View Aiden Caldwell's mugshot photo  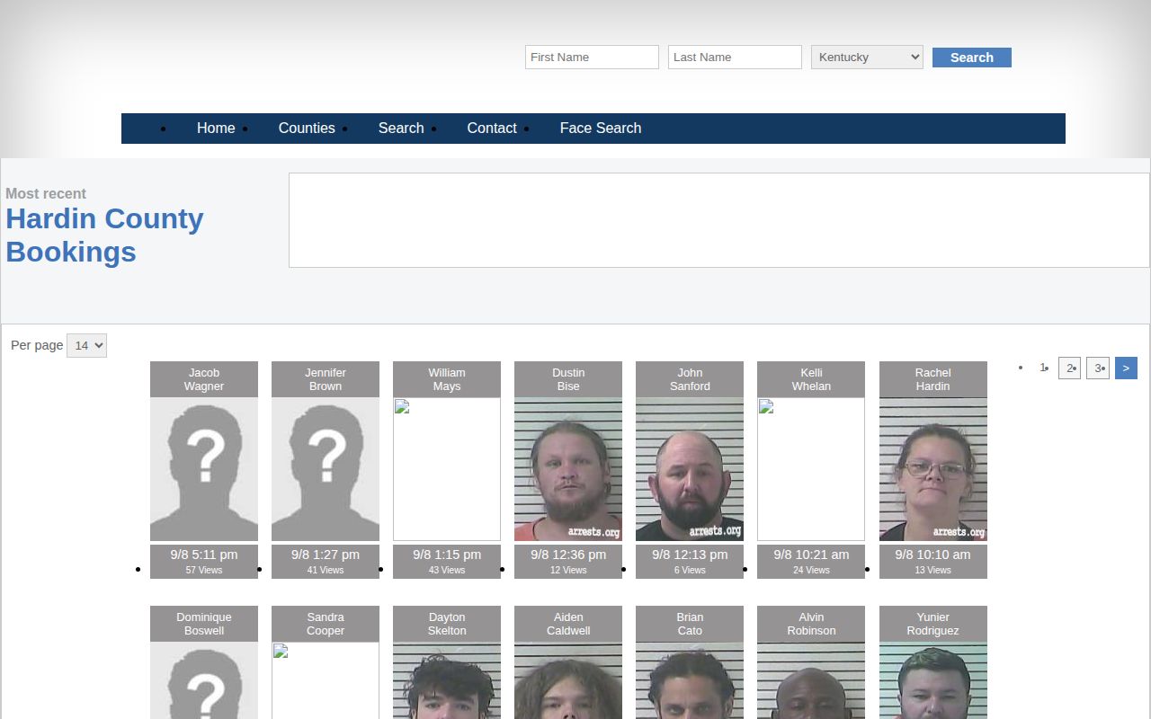568,680
